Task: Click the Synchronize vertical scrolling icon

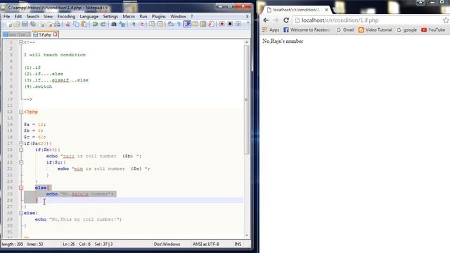Action: (x=152, y=25)
